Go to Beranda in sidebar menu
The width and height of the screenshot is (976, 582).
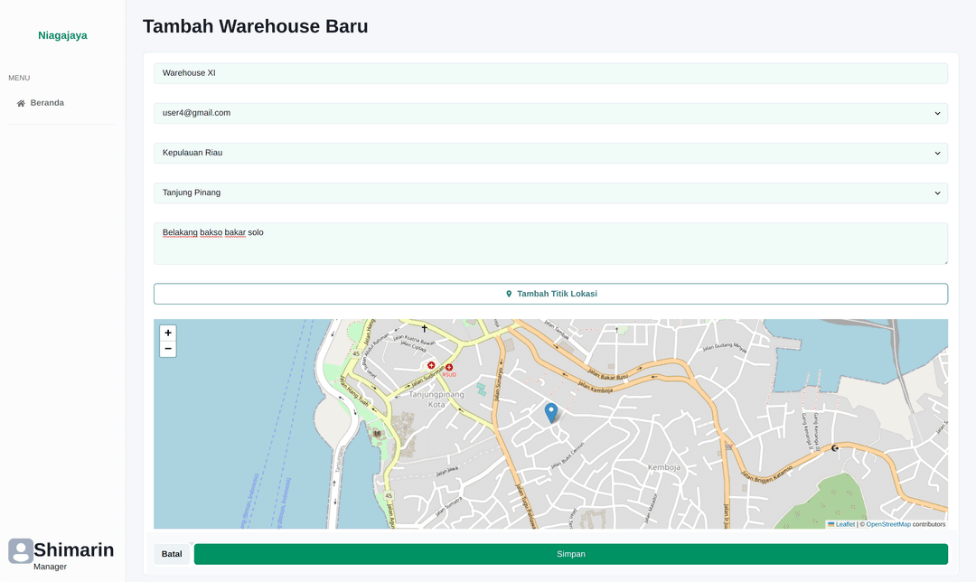point(47,103)
